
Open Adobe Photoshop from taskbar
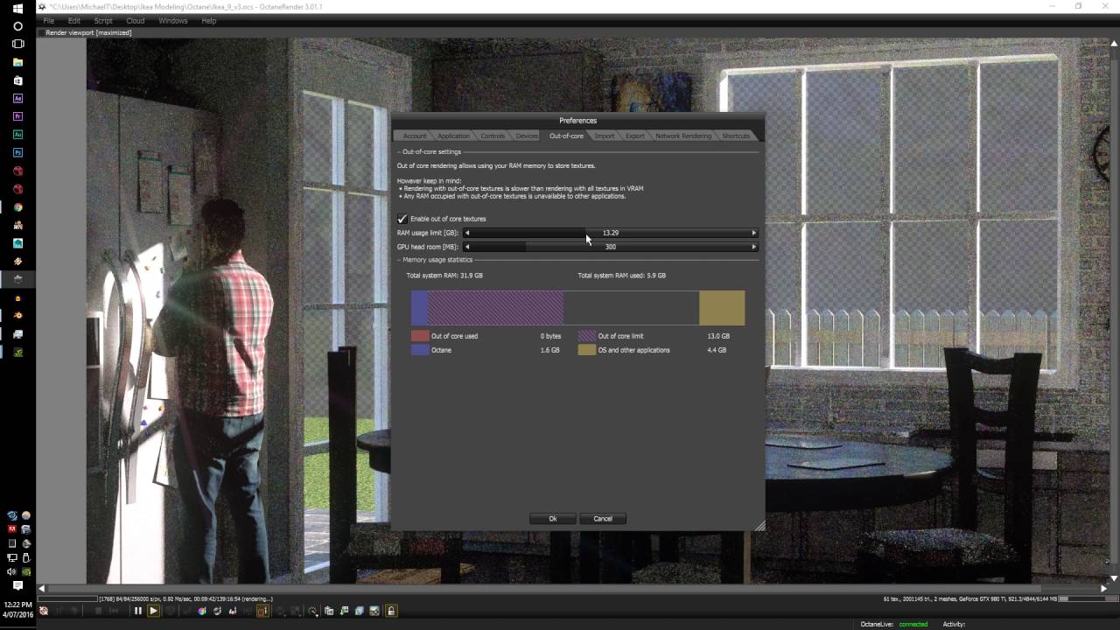tap(17, 152)
